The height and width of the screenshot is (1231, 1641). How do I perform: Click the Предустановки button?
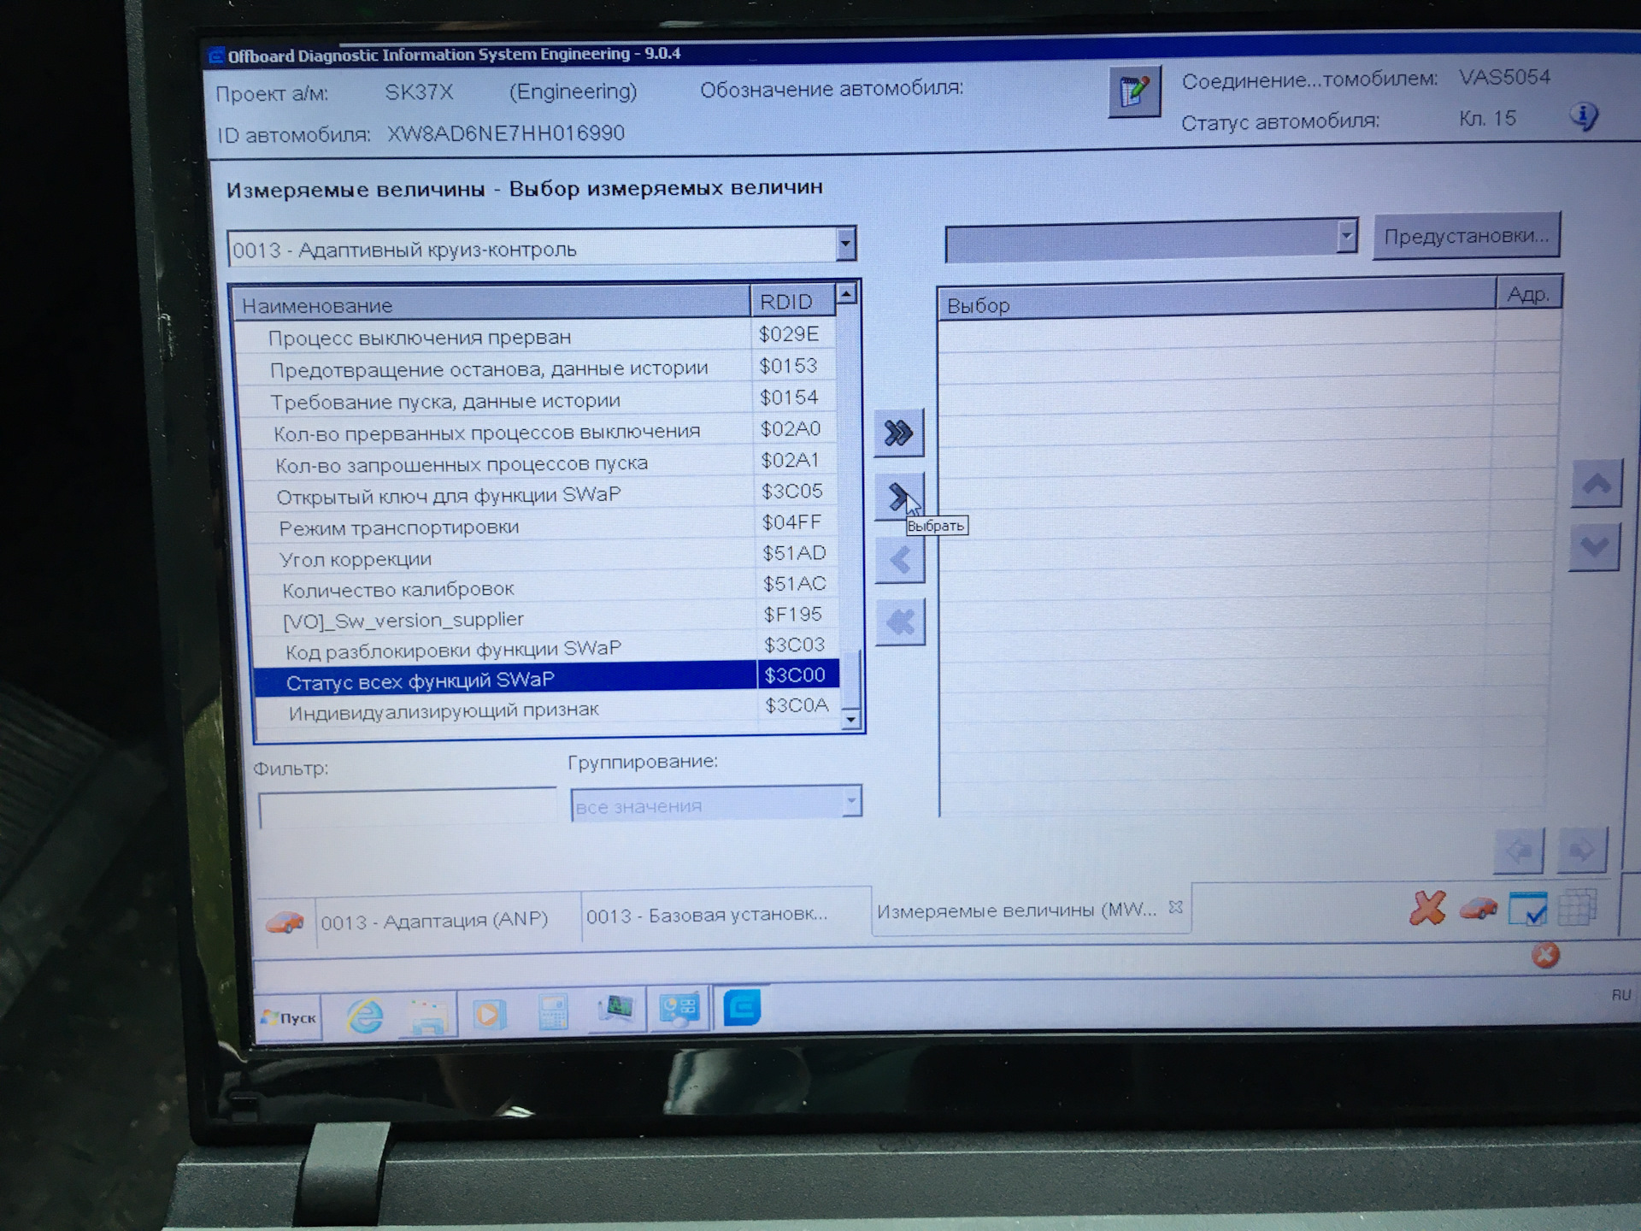pyautogui.click(x=1466, y=236)
